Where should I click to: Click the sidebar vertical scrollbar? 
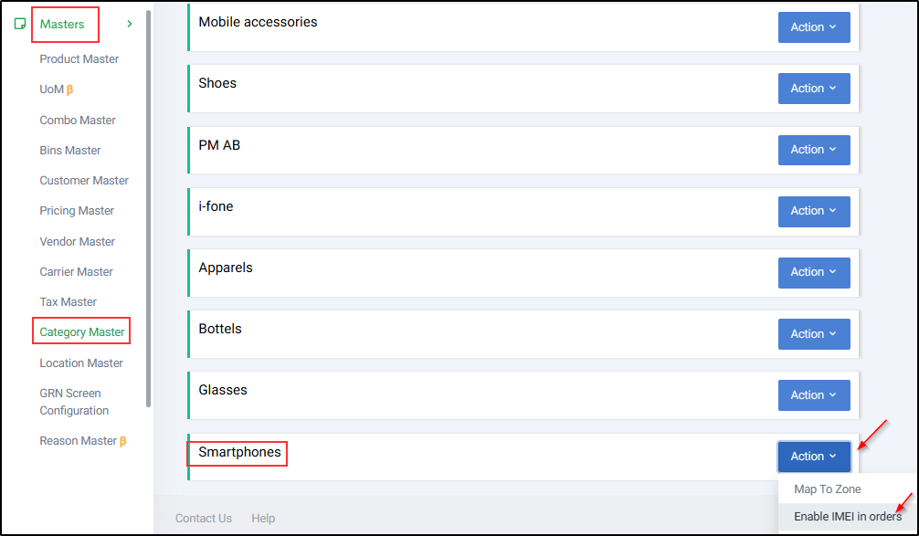pos(149,208)
